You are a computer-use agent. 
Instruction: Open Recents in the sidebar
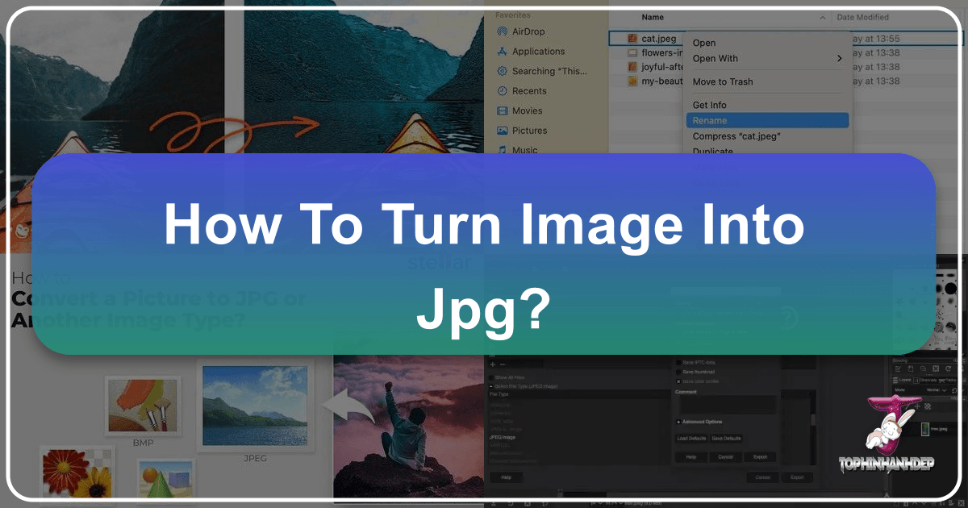pyautogui.click(x=529, y=90)
